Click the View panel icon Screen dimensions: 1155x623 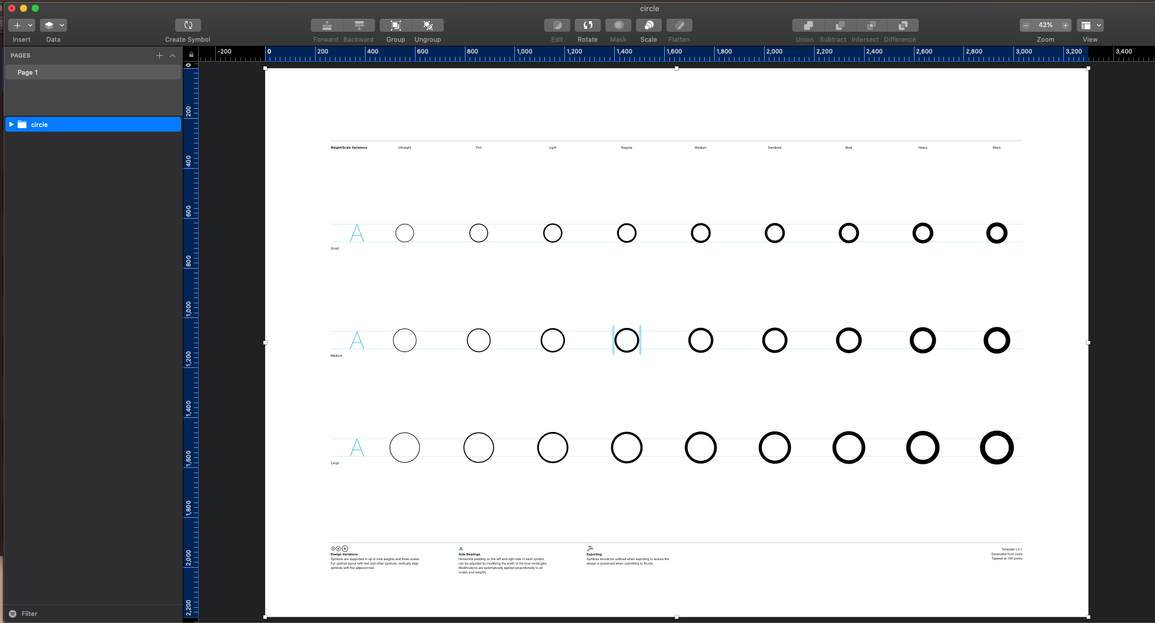[x=1086, y=25]
